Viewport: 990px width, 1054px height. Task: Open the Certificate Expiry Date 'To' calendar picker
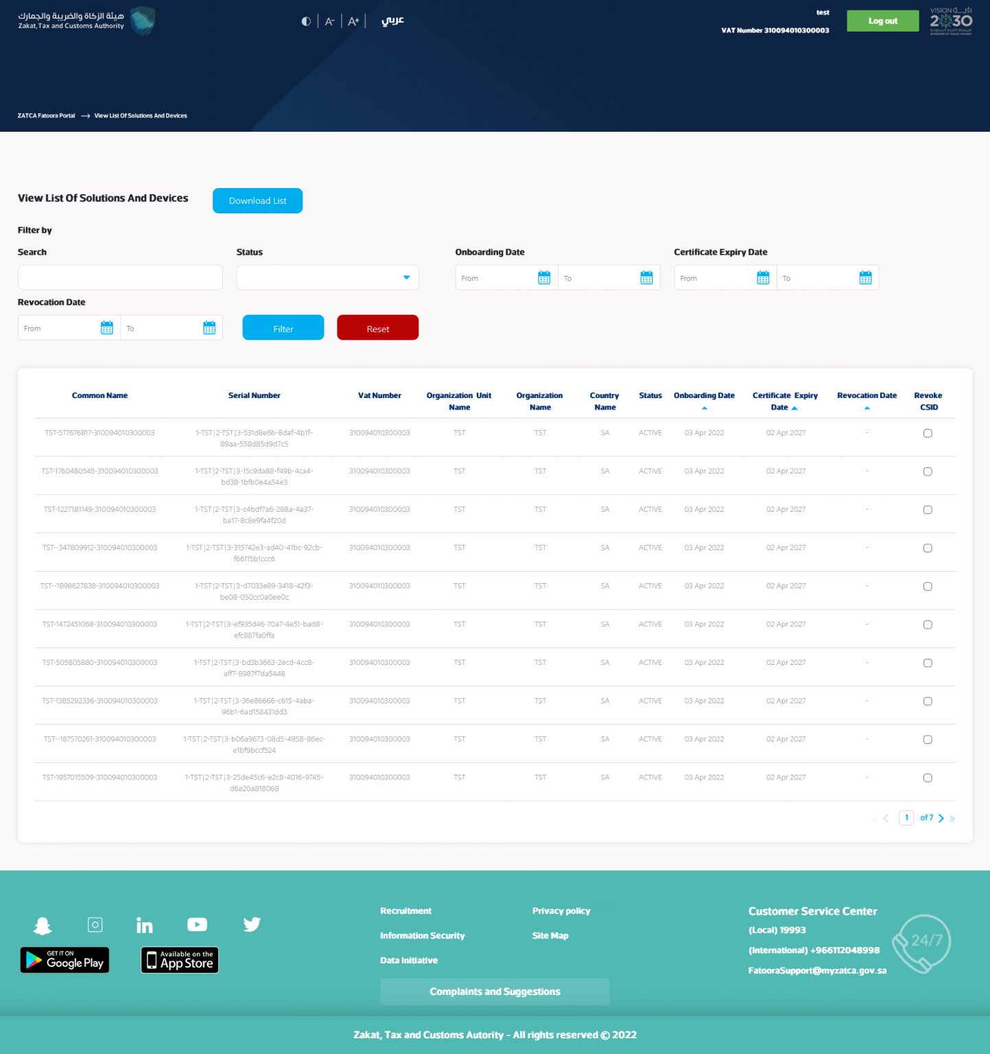click(866, 277)
